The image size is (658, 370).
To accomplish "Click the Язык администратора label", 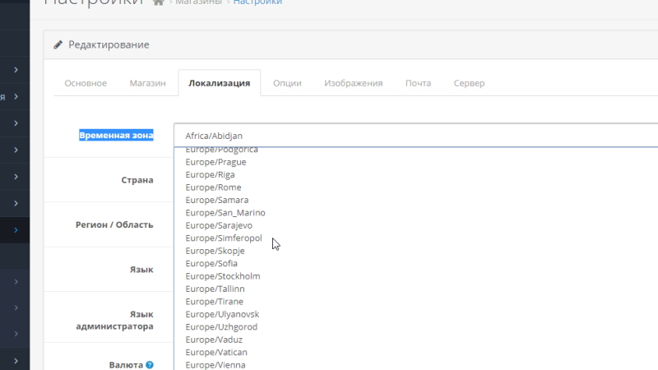I will click(x=114, y=320).
